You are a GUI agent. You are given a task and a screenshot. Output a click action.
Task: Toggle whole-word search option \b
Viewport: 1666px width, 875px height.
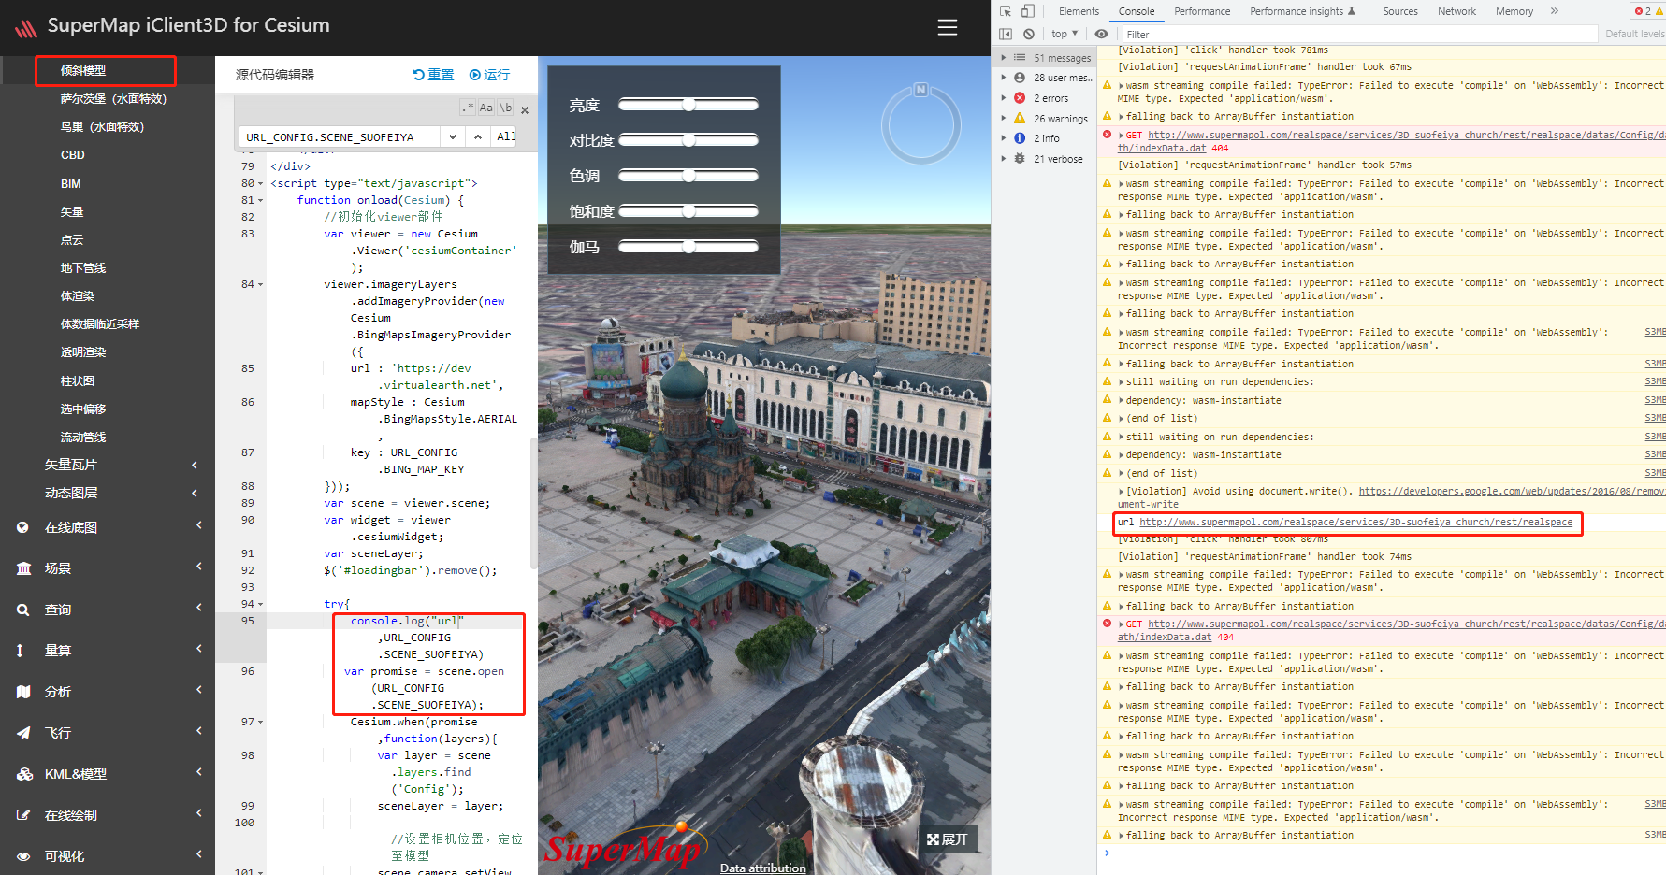coord(505,108)
